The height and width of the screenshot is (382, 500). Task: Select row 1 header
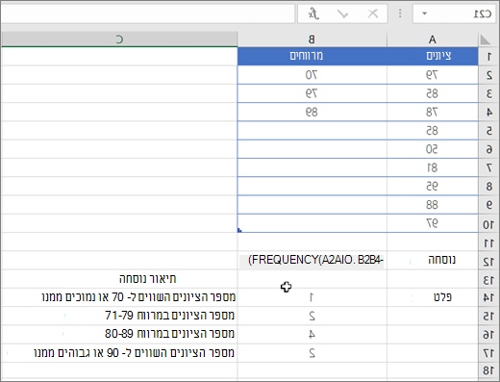tap(488, 57)
